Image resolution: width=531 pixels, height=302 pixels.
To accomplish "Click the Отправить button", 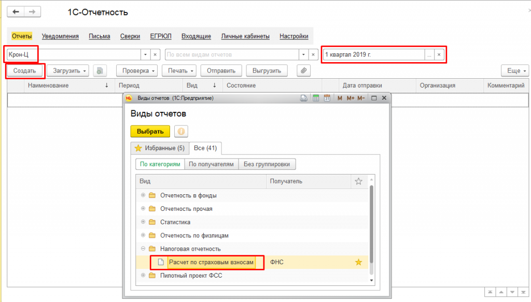I will point(221,70).
